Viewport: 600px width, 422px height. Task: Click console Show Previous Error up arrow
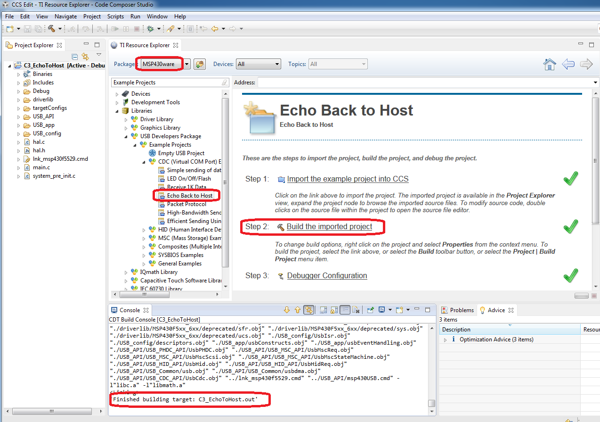(297, 310)
